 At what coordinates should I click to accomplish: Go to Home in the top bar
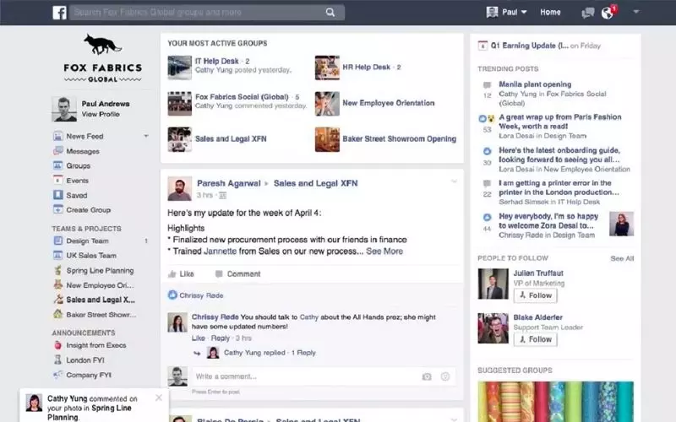(551, 12)
